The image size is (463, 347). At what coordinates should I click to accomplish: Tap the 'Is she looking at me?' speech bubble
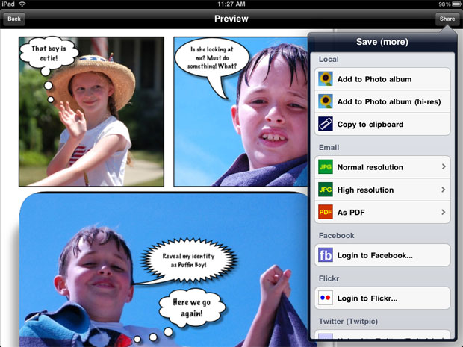pos(212,58)
